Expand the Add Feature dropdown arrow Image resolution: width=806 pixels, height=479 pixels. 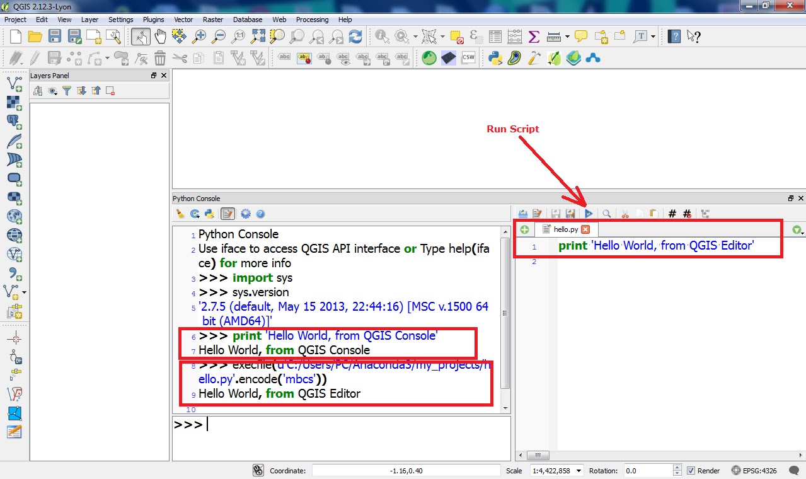[108, 59]
